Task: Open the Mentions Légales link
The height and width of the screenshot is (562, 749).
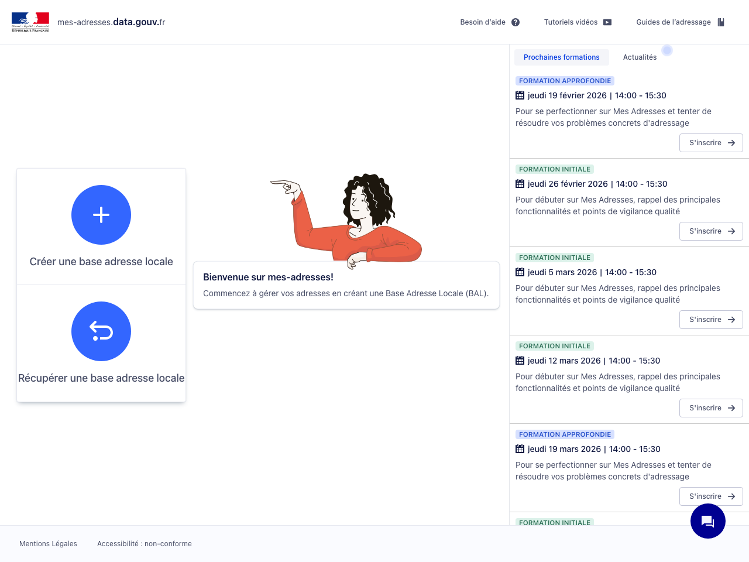Action: click(48, 544)
